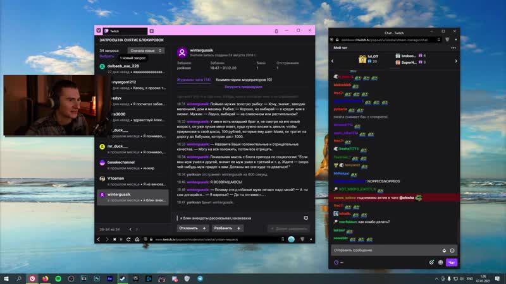This screenshot has height=284, width=506.
Task: Open Vivaldi from the taskbar
Action: click(32, 278)
